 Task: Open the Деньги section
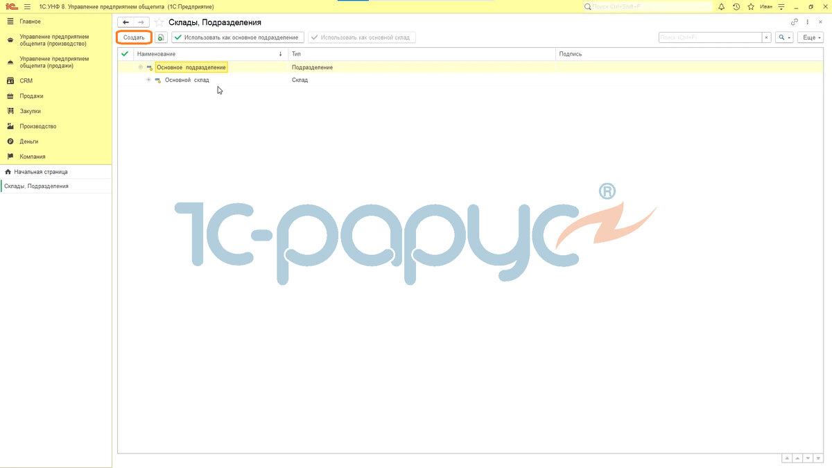(55, 141)
